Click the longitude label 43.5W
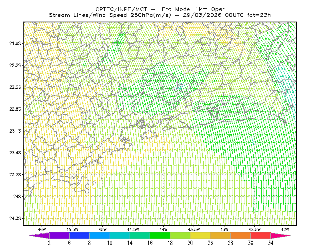This screenshot has height=247, width=320. 194,229
